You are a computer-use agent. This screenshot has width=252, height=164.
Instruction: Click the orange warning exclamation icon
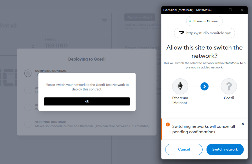pos(168,124)
